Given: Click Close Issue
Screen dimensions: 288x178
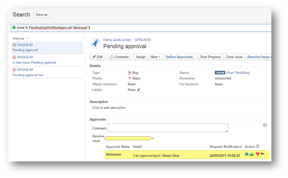Looking at the screenshot, I should pos(234,57).
